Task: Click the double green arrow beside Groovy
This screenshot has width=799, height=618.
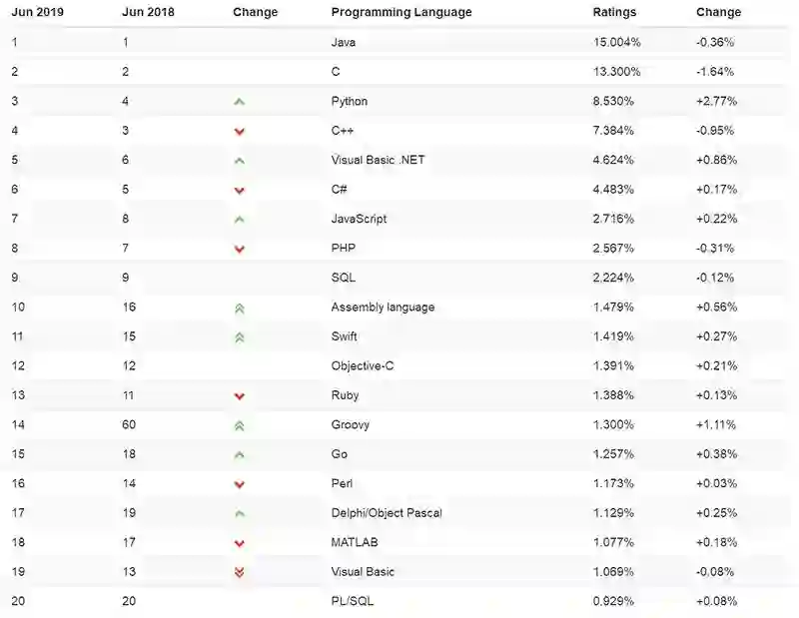Action: pos(240,426)
